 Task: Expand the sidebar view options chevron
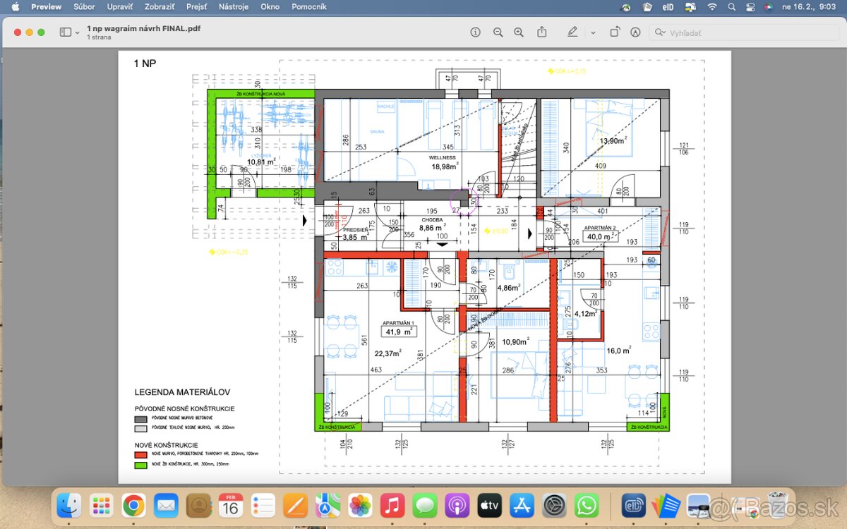click(x=78, y=32)
